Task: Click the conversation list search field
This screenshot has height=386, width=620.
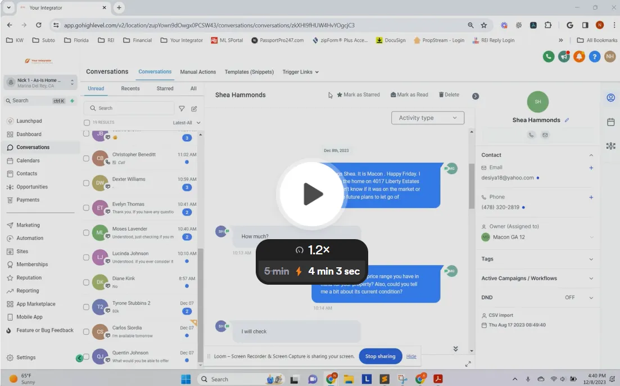Action: click(129, 108)
